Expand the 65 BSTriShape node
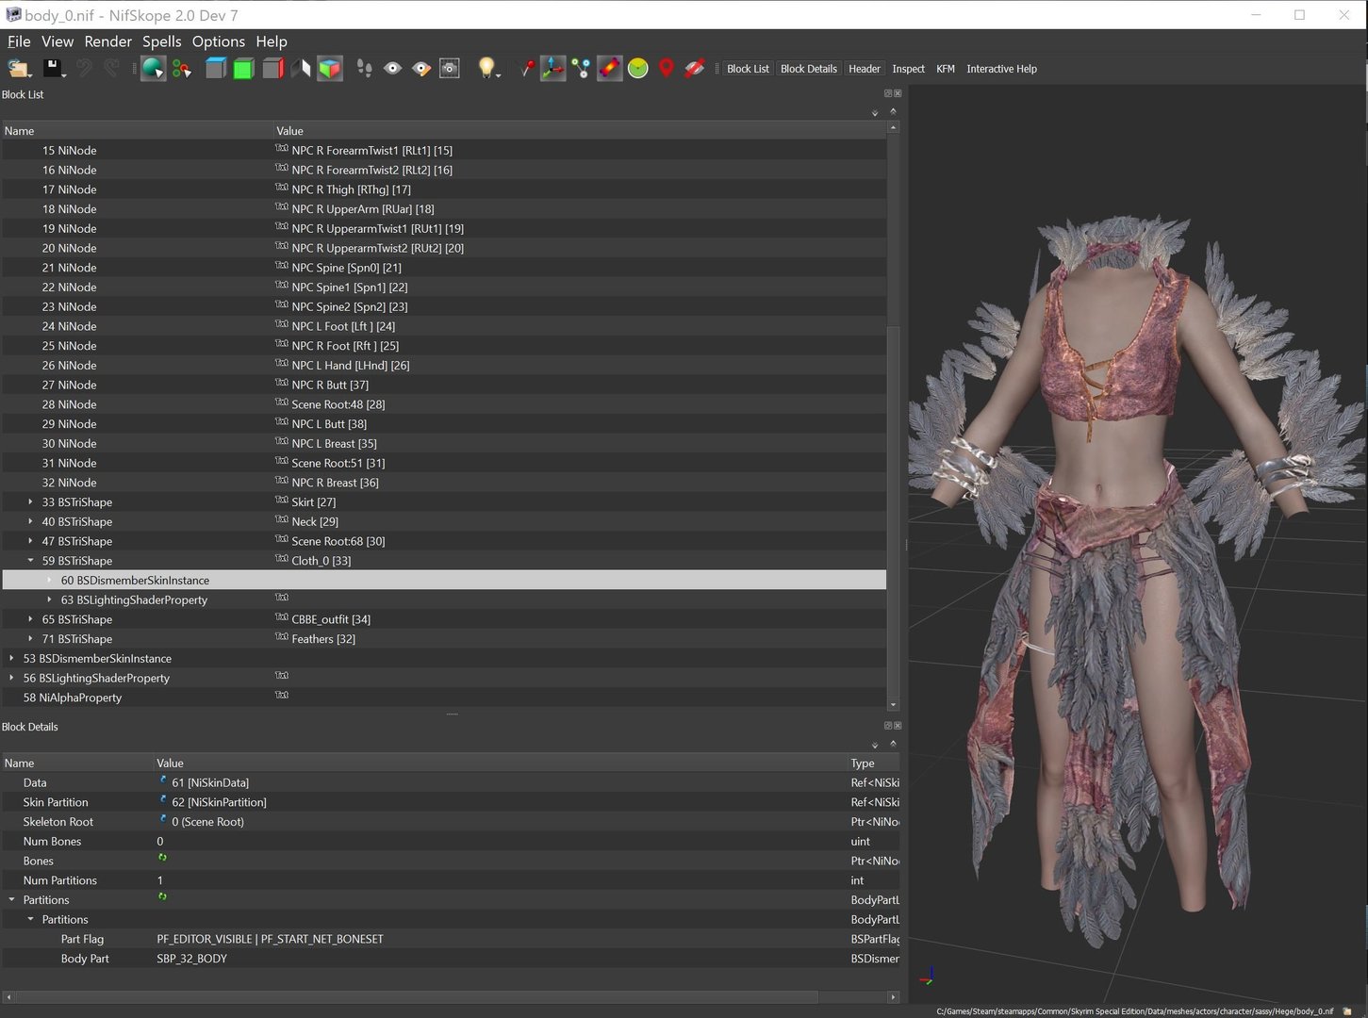 pyautogui.click(x=30, y=619)
